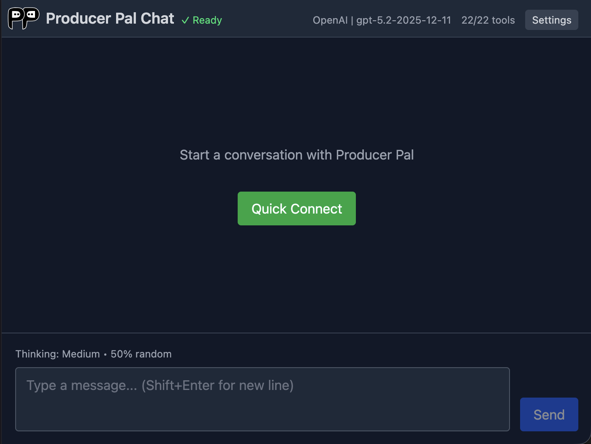This screenshot has width=591, height=444.
Task: Click the Producer Pal Chat title
Action: [110, 19]
